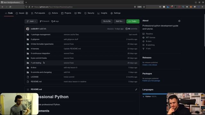Open the 8-docs folder
Viewport: 205px width, 115px height.
click(x=33, y=67)
